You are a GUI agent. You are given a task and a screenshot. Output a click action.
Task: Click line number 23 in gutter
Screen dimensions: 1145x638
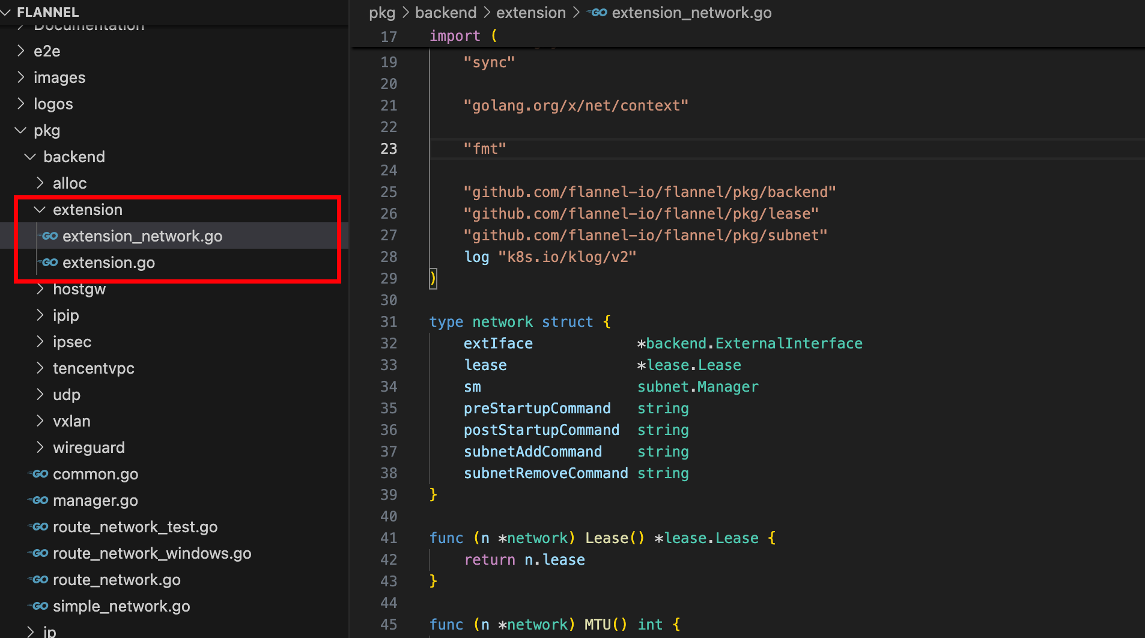pyautogui.click(x=389, y=148)
